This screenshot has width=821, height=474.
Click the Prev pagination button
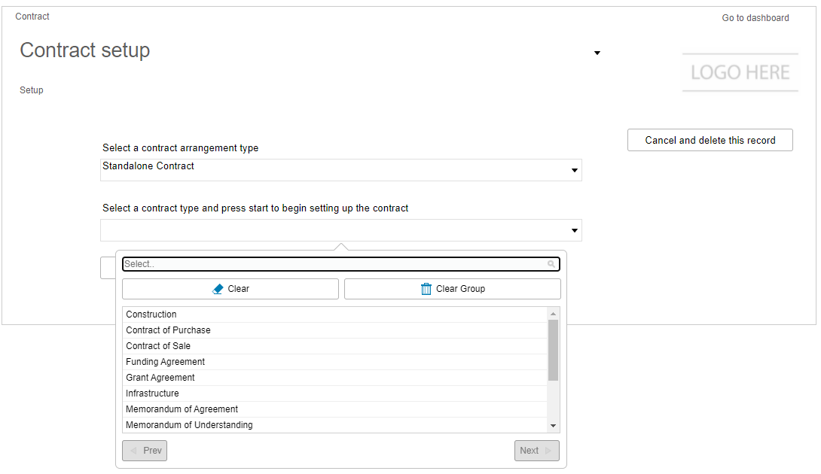145,451
